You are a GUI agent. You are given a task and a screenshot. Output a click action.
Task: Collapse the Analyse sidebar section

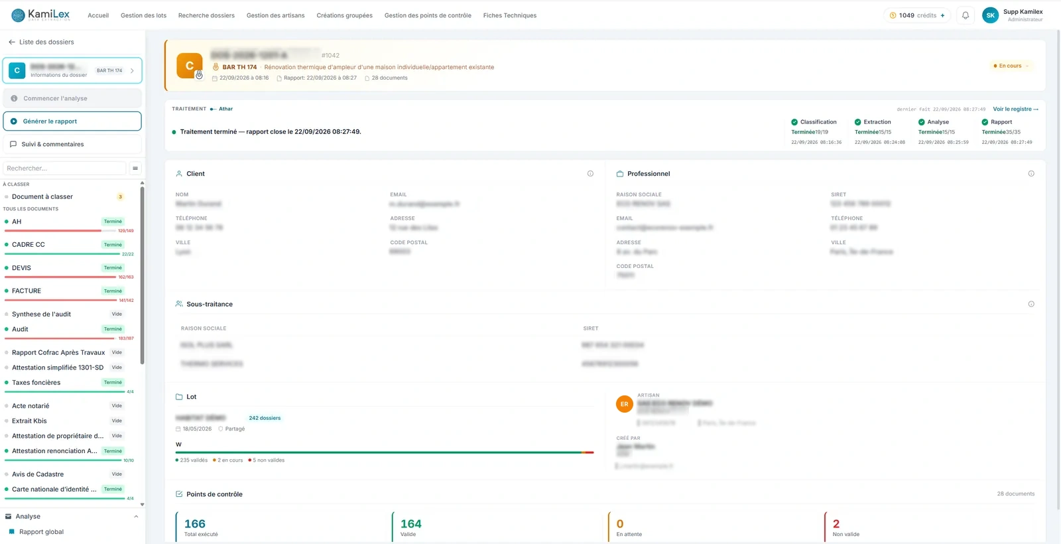coord(136,517)
